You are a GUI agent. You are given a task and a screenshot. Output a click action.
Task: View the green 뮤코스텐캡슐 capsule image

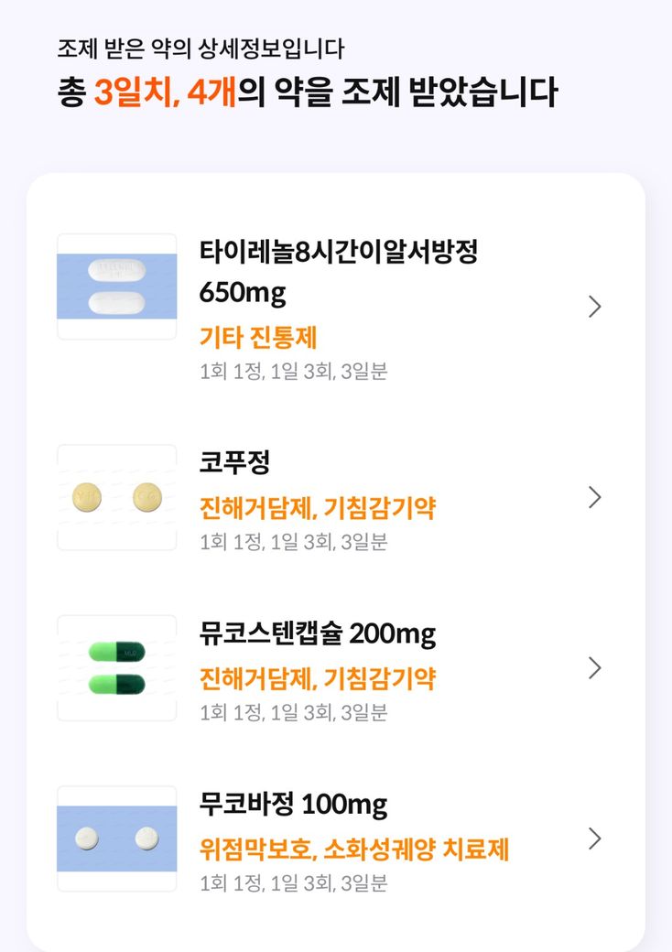pos(117,667)
